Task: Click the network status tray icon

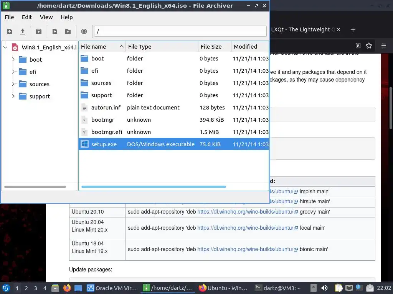Action: pyautogui.click(x=349, y=288)
